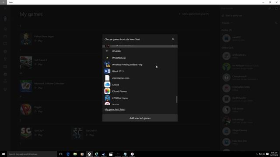280x157 pixels.
Task: Launch Microsoft Edge from the taskbar
Action: [x=68, y=154]
